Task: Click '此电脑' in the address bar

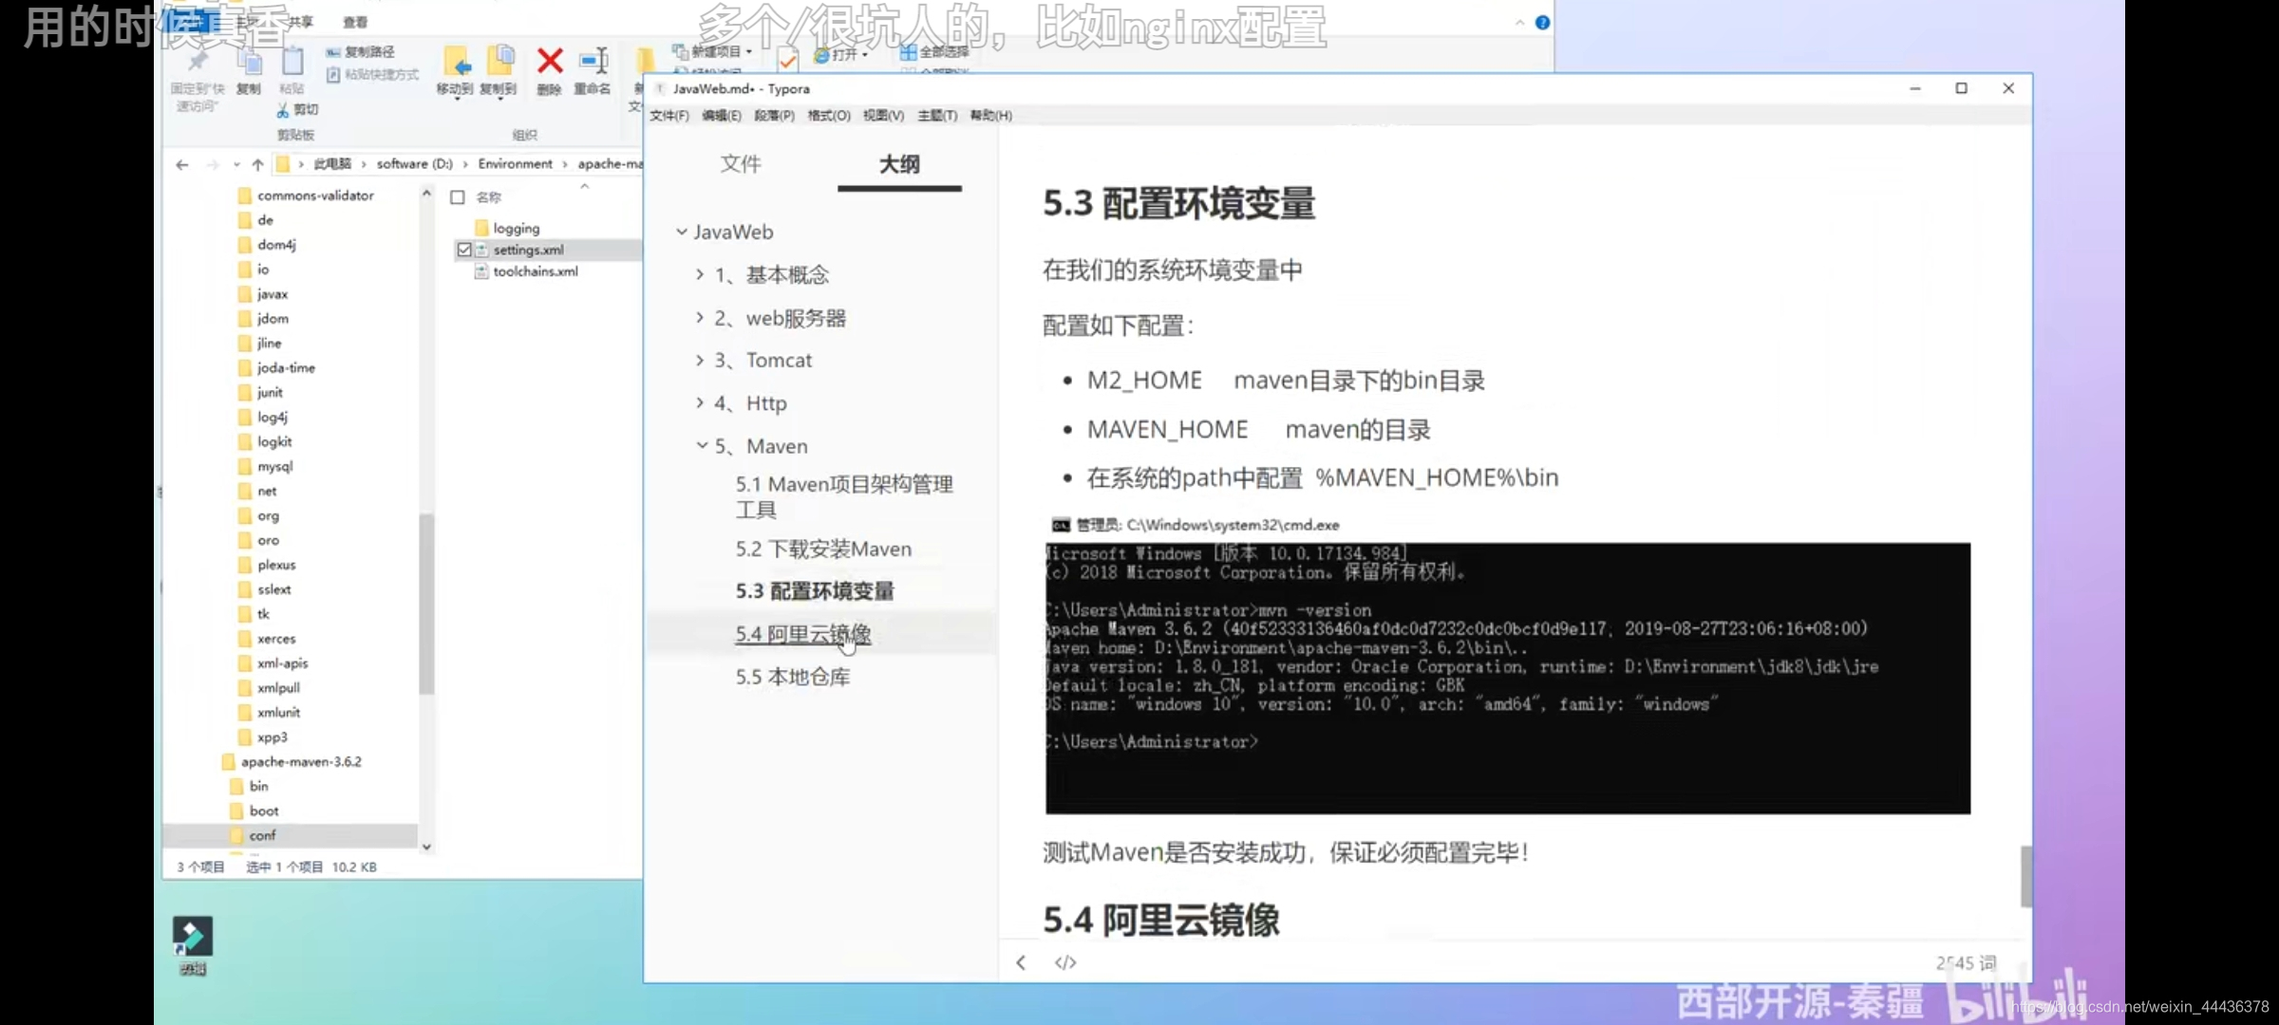Action: pyautogui.click(x=332, y=164)
